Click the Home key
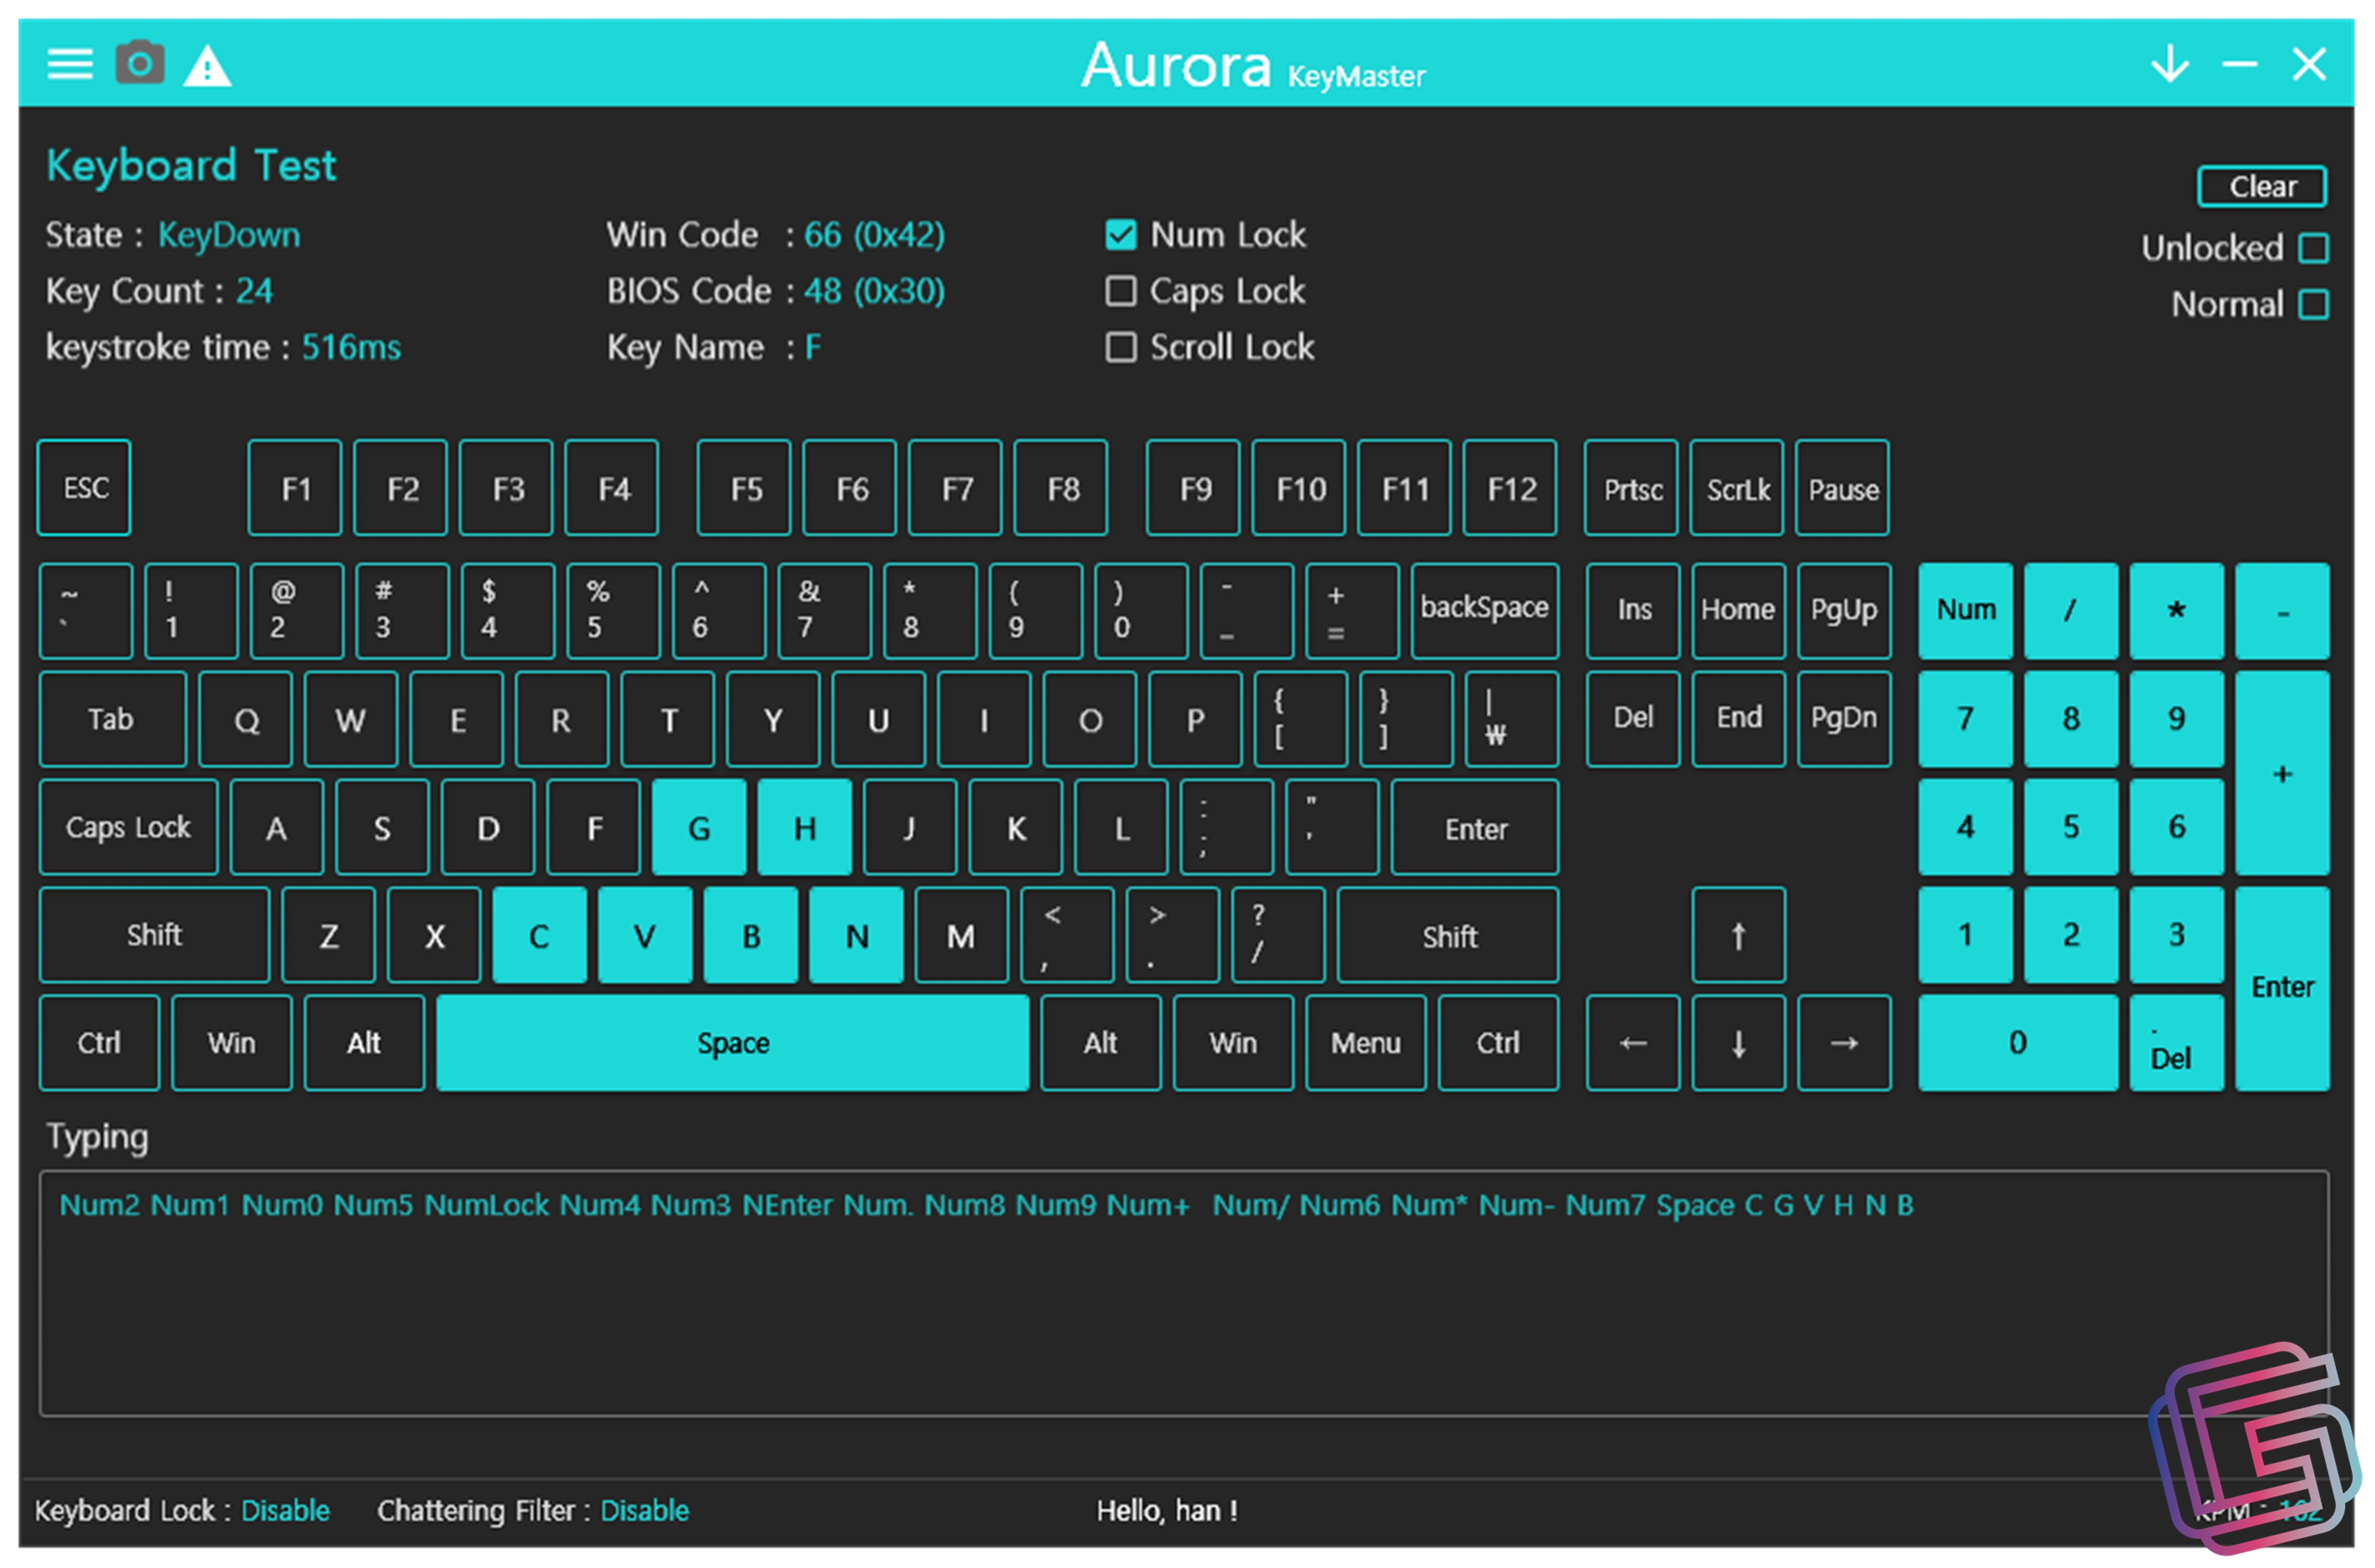The width and height of the screenshot is (2375, 1568). pyautogui.click(x=1738, y=611)
